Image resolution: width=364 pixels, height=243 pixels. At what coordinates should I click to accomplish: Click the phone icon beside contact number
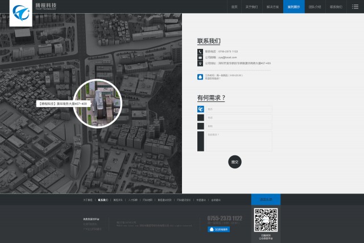pyautogui.click(x=200, y=52)
